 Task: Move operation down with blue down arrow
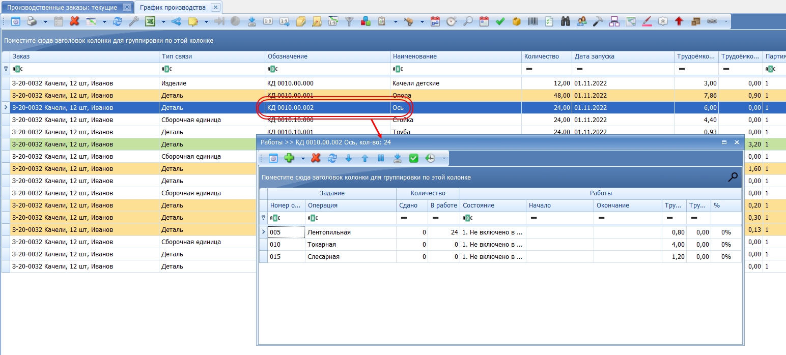click(x=349, y=158)
